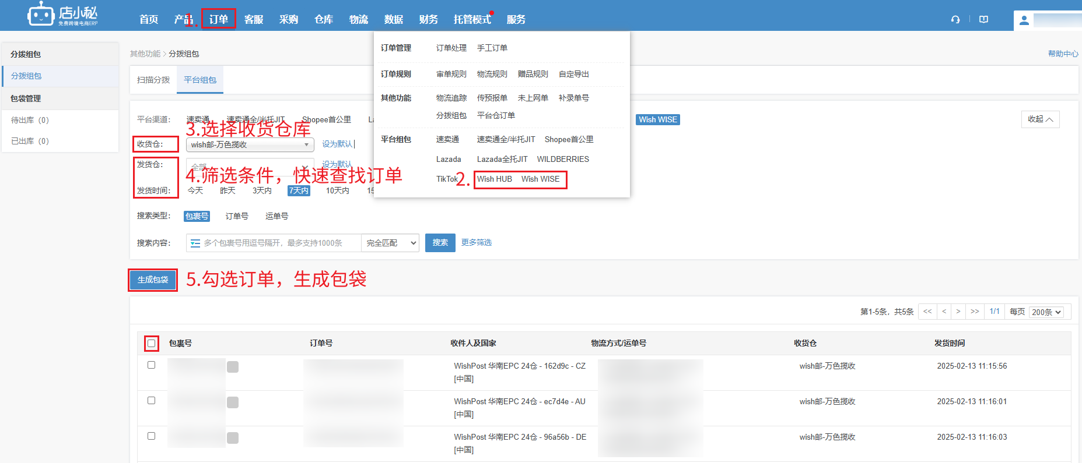Screen dimensions: 1082x463
Task: Choose 手工订单 in the order menu
Action: [x=492, y=48]
